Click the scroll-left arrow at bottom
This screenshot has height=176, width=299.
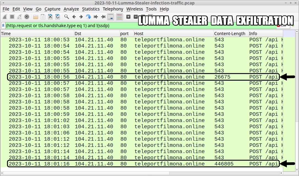coord(2,173)
